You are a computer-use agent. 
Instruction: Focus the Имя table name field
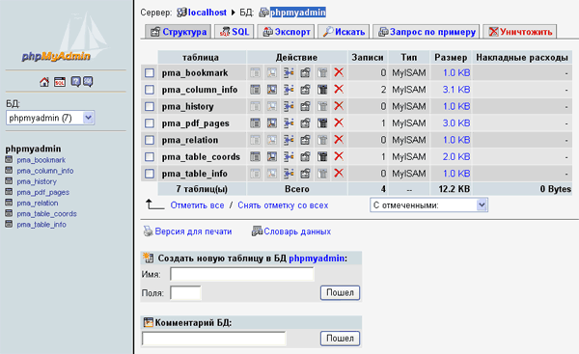pos(242,274)
